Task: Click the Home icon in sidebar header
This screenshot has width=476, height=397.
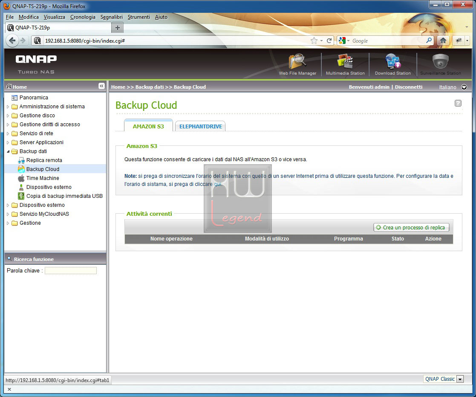Action: click(x=9, y=86)
